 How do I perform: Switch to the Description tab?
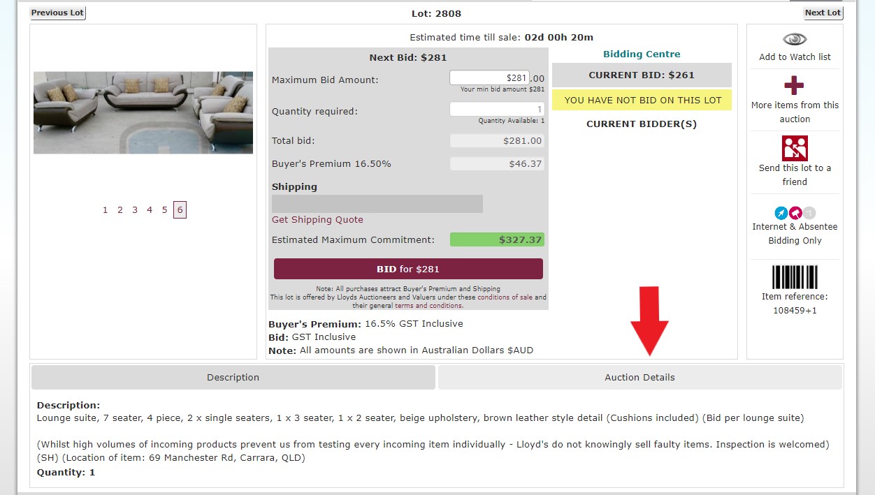click(x=233, y=377)
